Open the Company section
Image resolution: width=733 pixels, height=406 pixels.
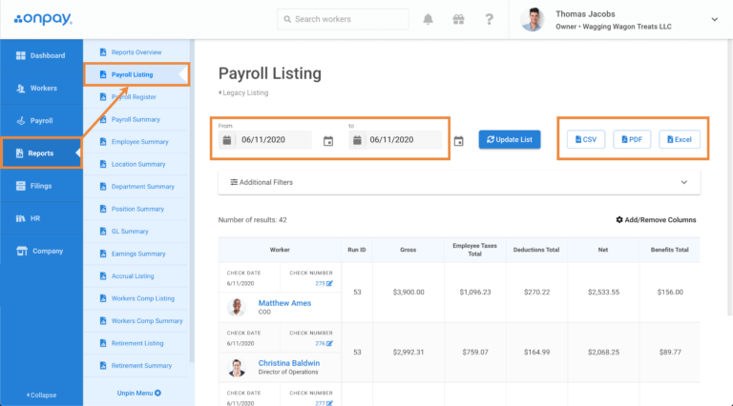[42, 251]
